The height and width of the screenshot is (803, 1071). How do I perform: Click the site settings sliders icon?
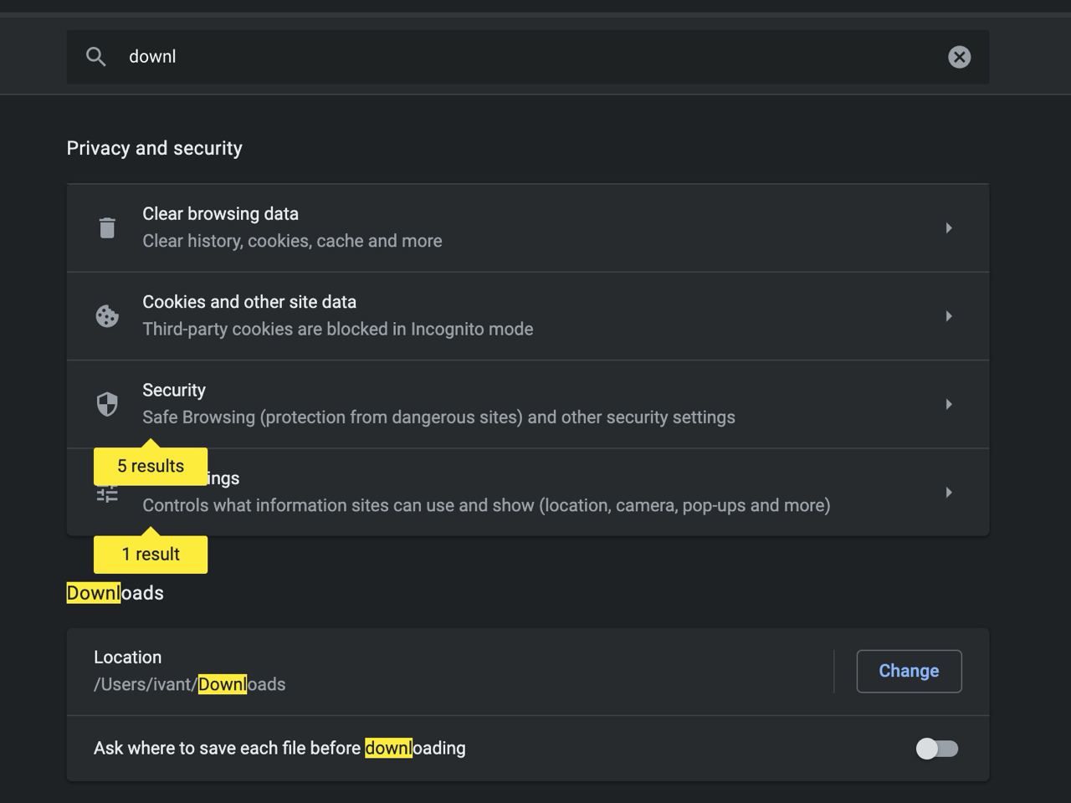click(107, 495)
